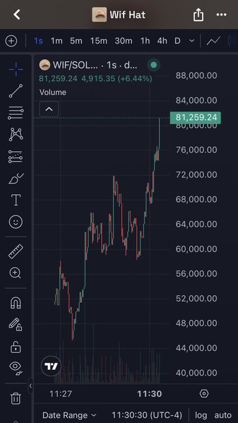
Task: Add a symbol with the plus circle icon
Action: point(11,41)
